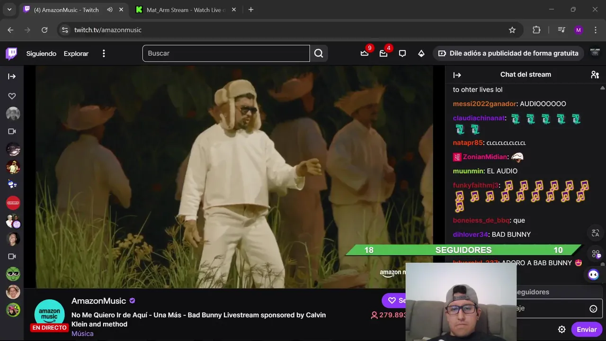Collapse the chat with arrow icon
Viewport: 606px width, 341px height.
457,75
